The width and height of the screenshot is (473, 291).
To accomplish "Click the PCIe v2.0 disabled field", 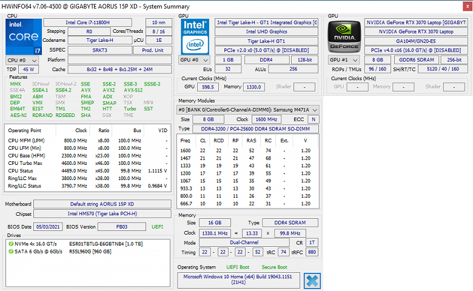I will [x=266, y=50].
